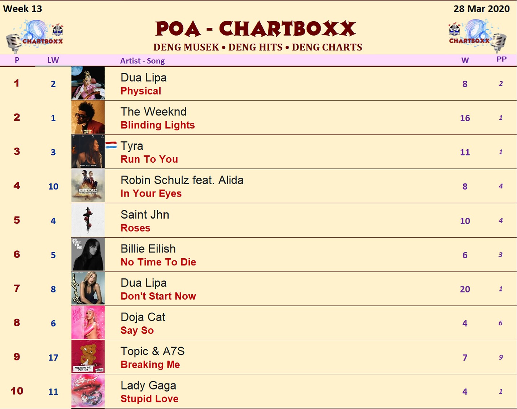
Task: Select Doja Cat Say So pink cover
Action: [x=88, y=322]
